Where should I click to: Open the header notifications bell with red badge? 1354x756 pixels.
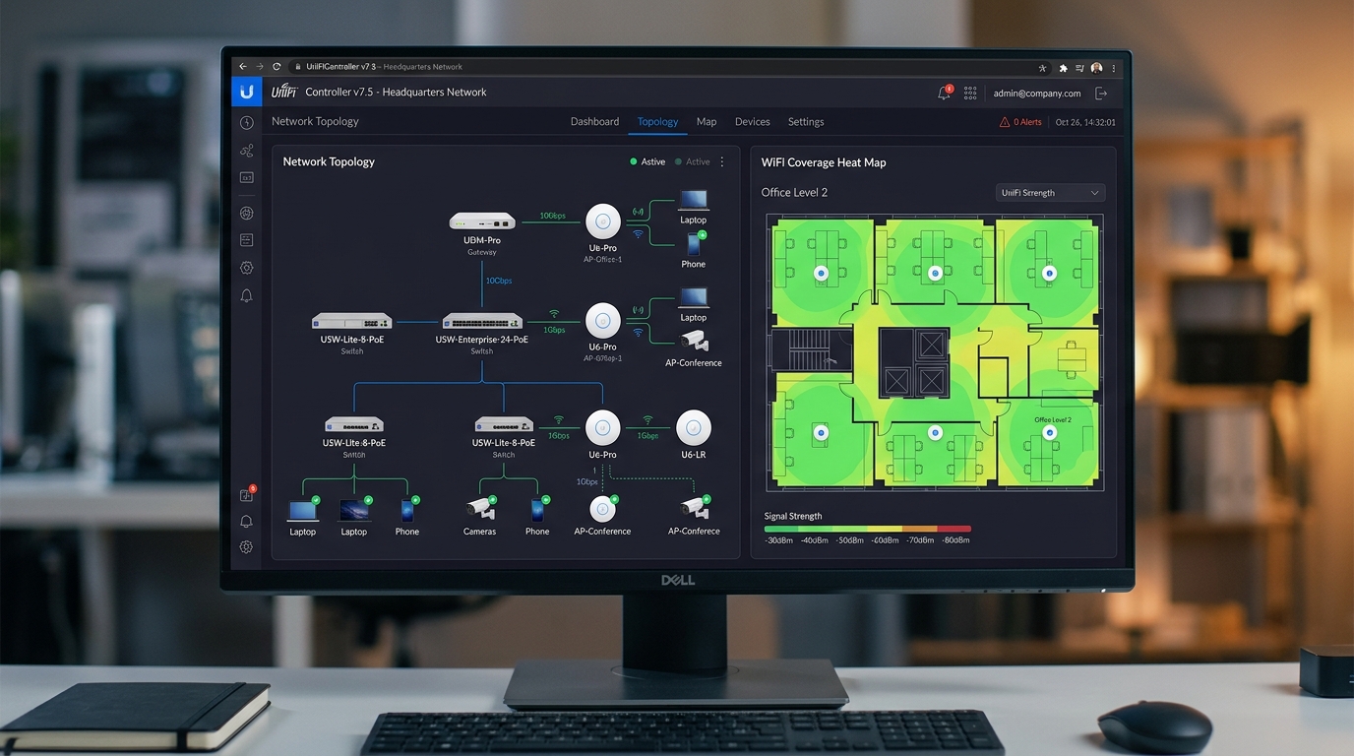click(x=945, y=93)
